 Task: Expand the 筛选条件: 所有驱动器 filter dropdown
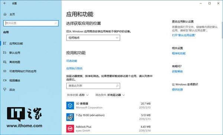click(110, 95)
